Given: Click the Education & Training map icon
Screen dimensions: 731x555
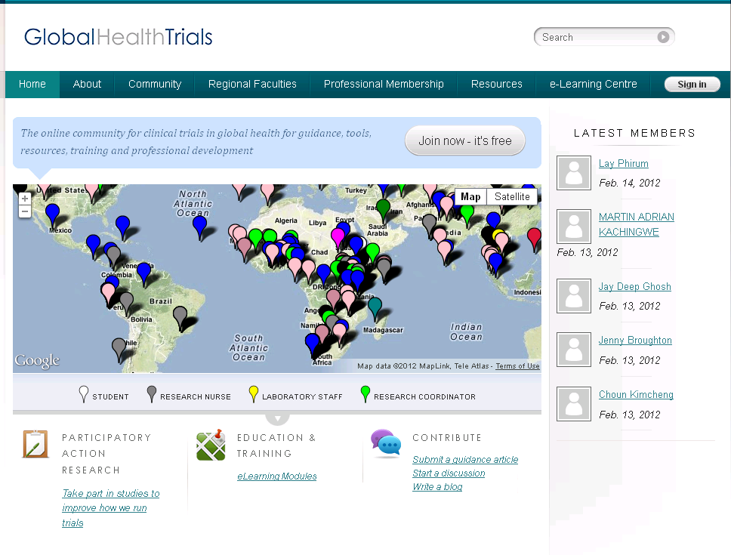Looking at the screenshot, I should [x=211, y=445].
